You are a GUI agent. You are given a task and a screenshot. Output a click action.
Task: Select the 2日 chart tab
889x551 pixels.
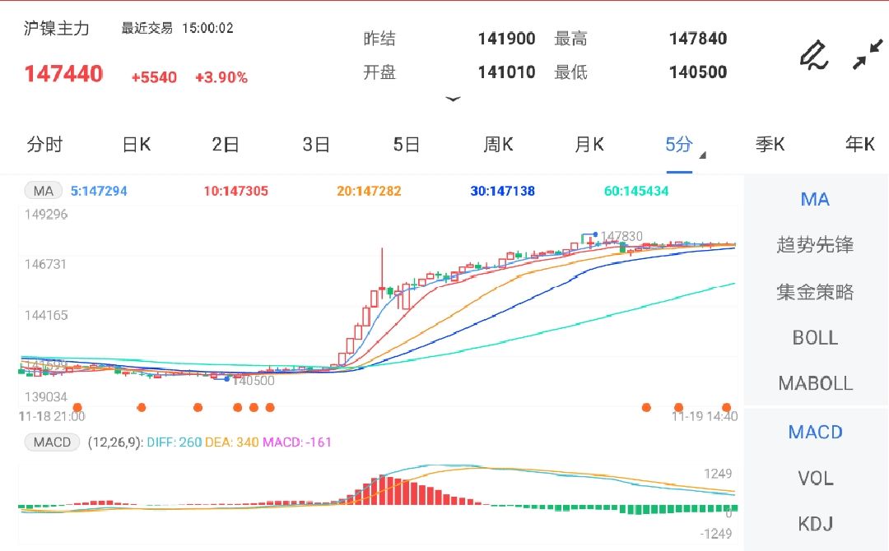point(225,145)
